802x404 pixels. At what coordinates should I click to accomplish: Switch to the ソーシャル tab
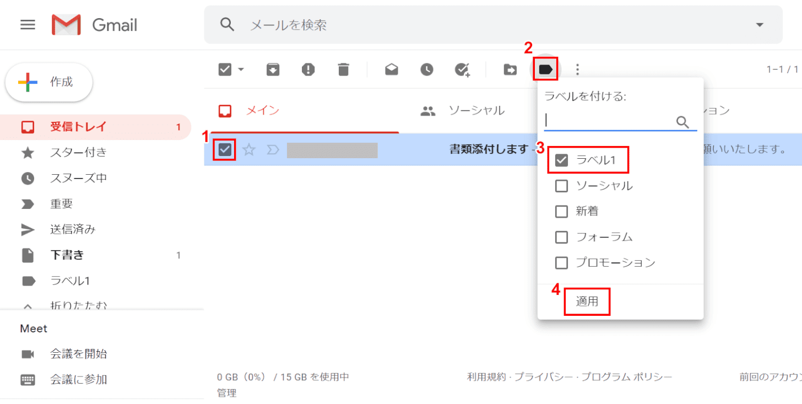coord(476,111)
